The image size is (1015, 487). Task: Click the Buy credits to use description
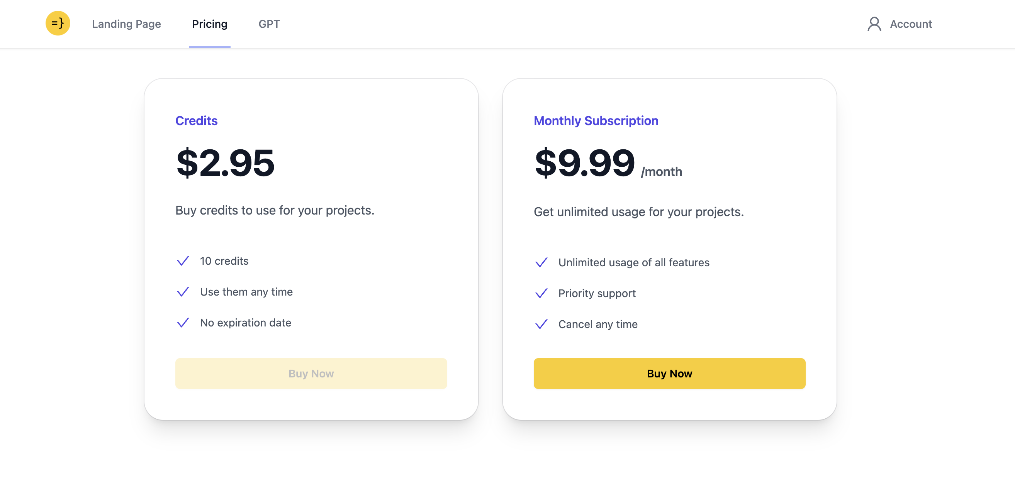click(x=275, y=210)
